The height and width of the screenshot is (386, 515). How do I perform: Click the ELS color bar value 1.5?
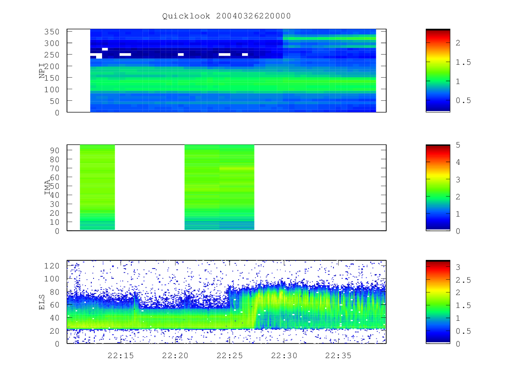[463, 305]
